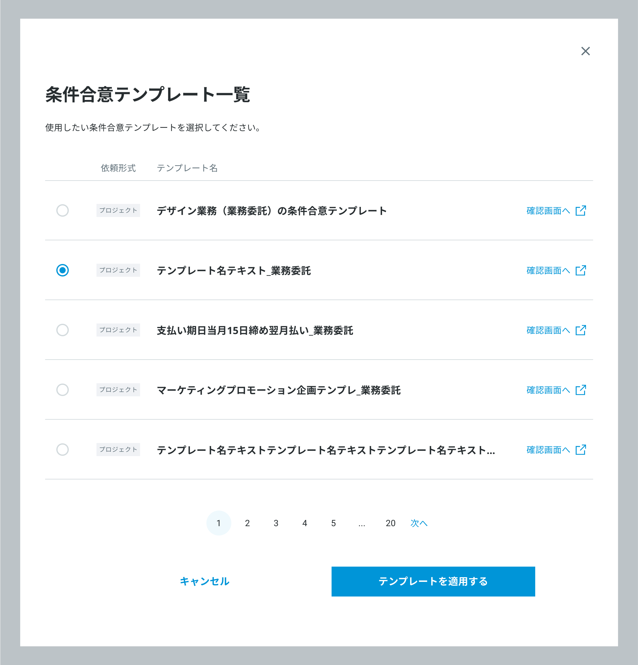638x665 pixels.
Task: Jump to page 3 of templates
Action: [x=276, y=523]
